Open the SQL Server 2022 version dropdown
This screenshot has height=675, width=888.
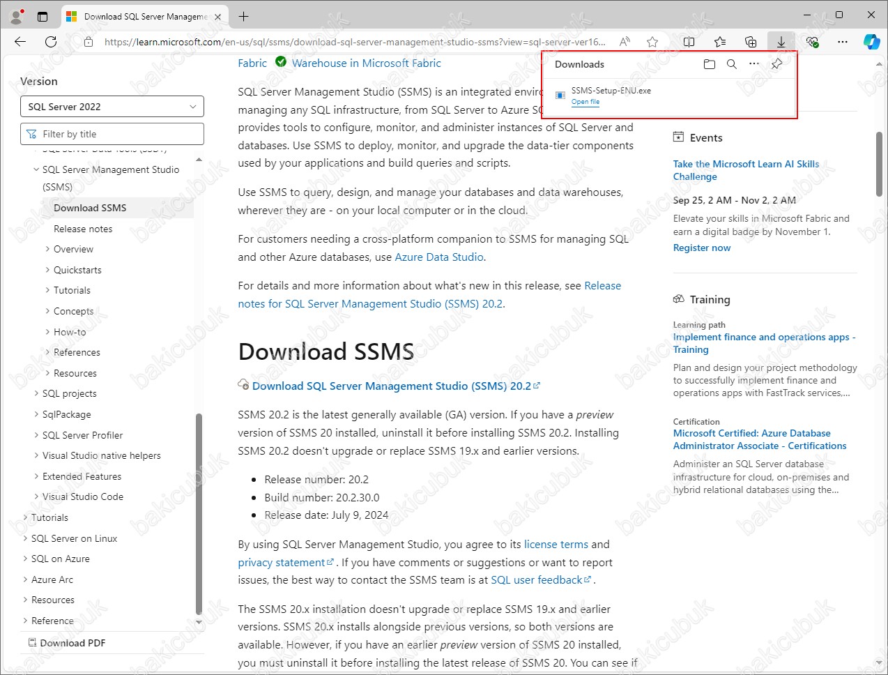(112, 107)
